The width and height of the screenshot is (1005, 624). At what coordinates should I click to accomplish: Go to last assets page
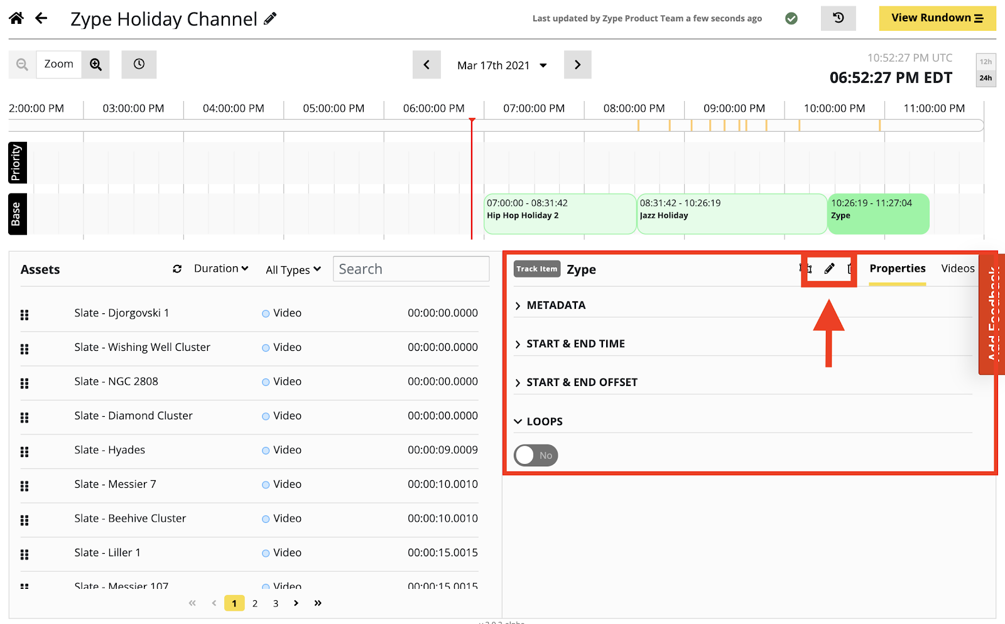coord(318,603)
